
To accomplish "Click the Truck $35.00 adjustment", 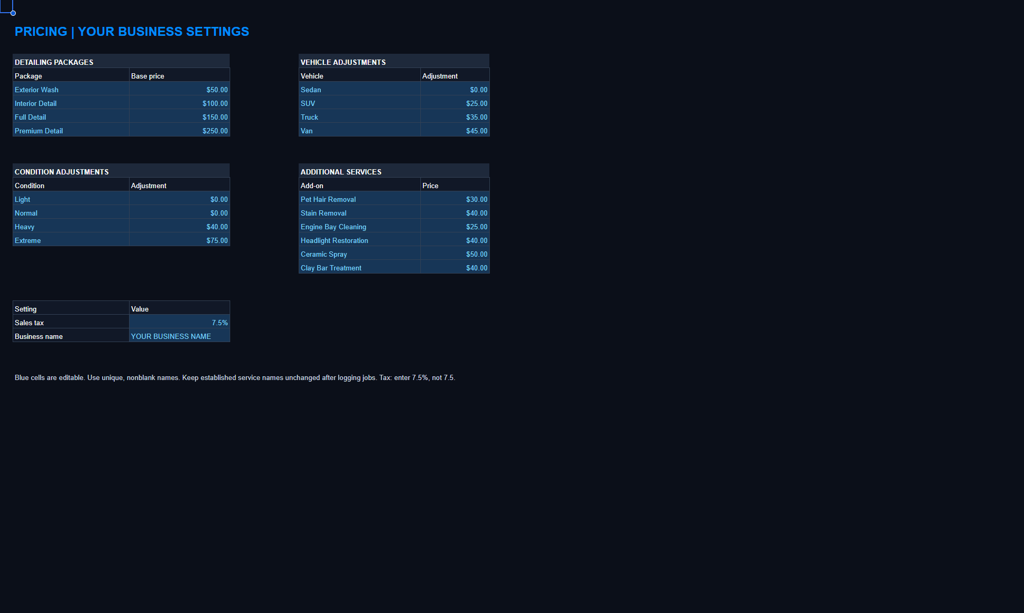I will 455,117.
